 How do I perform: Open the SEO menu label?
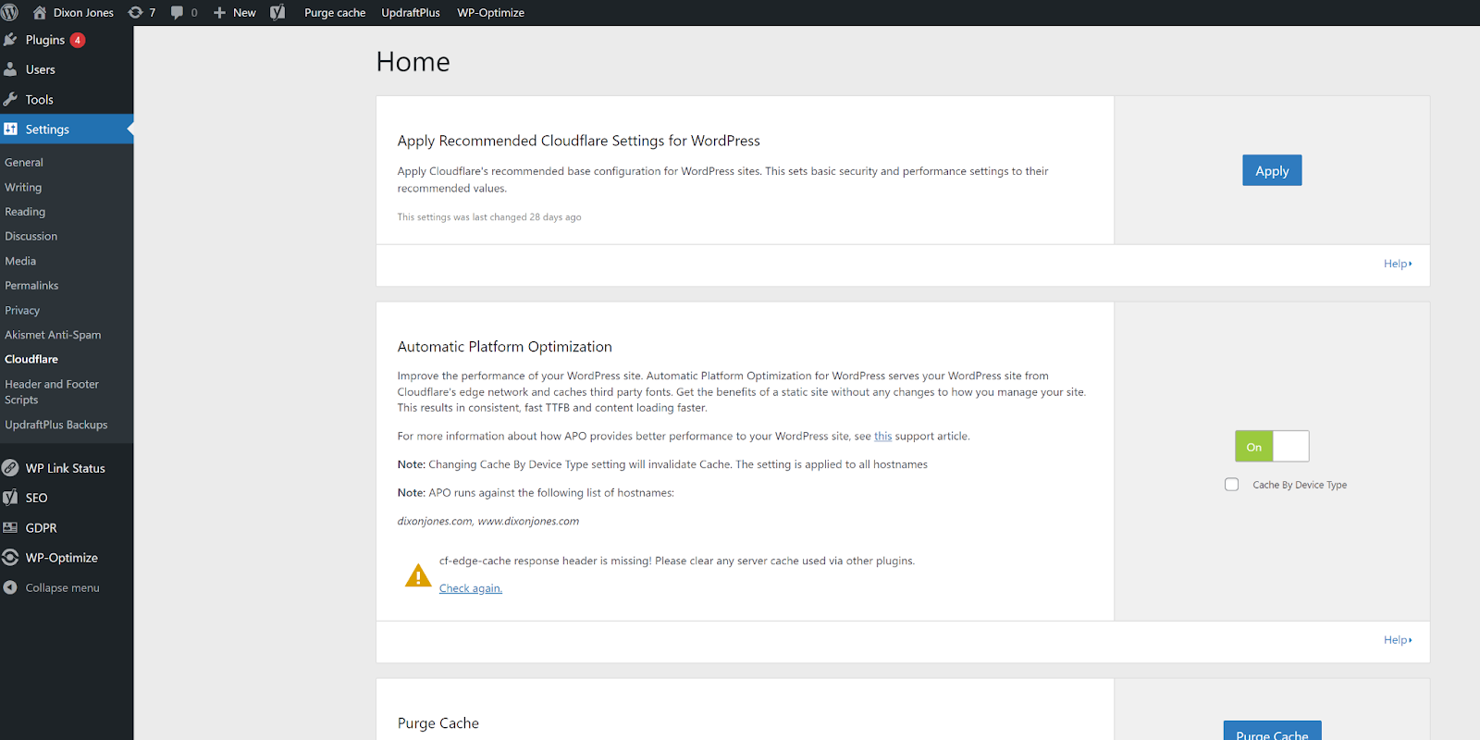37,498
